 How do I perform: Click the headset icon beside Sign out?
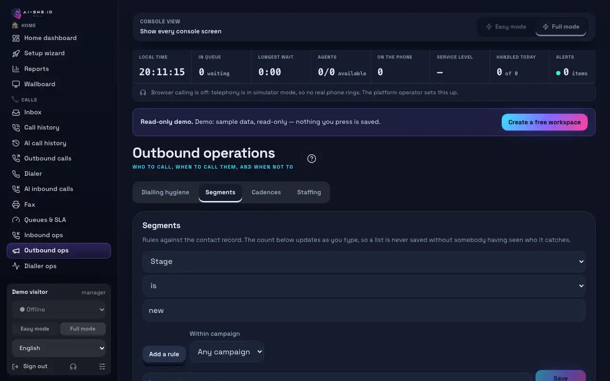point(73,367)
